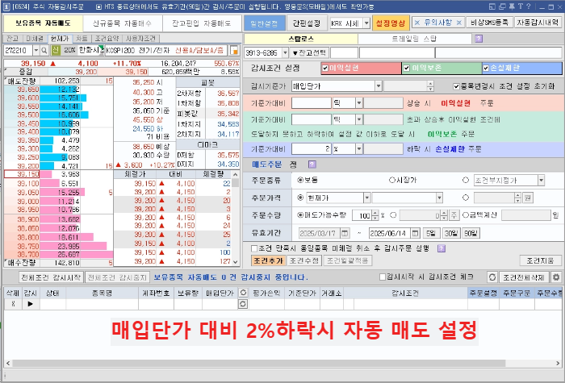Open the settings gear icon in the monitoring bar

tap(556, 277)
